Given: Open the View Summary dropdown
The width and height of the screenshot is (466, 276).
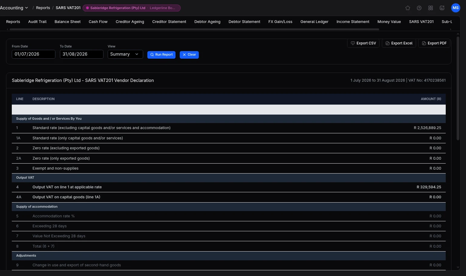Looking at the screenshot, I should pyautogui.click(x=125, y=54).
